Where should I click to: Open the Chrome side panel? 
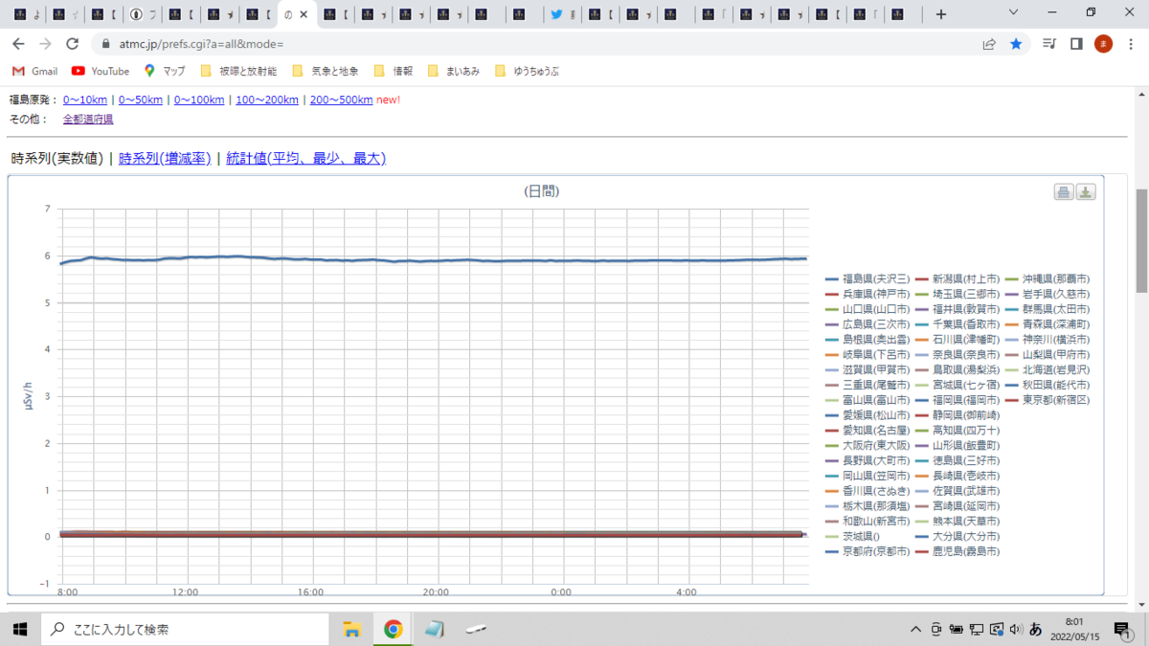tap(1076, 44)
